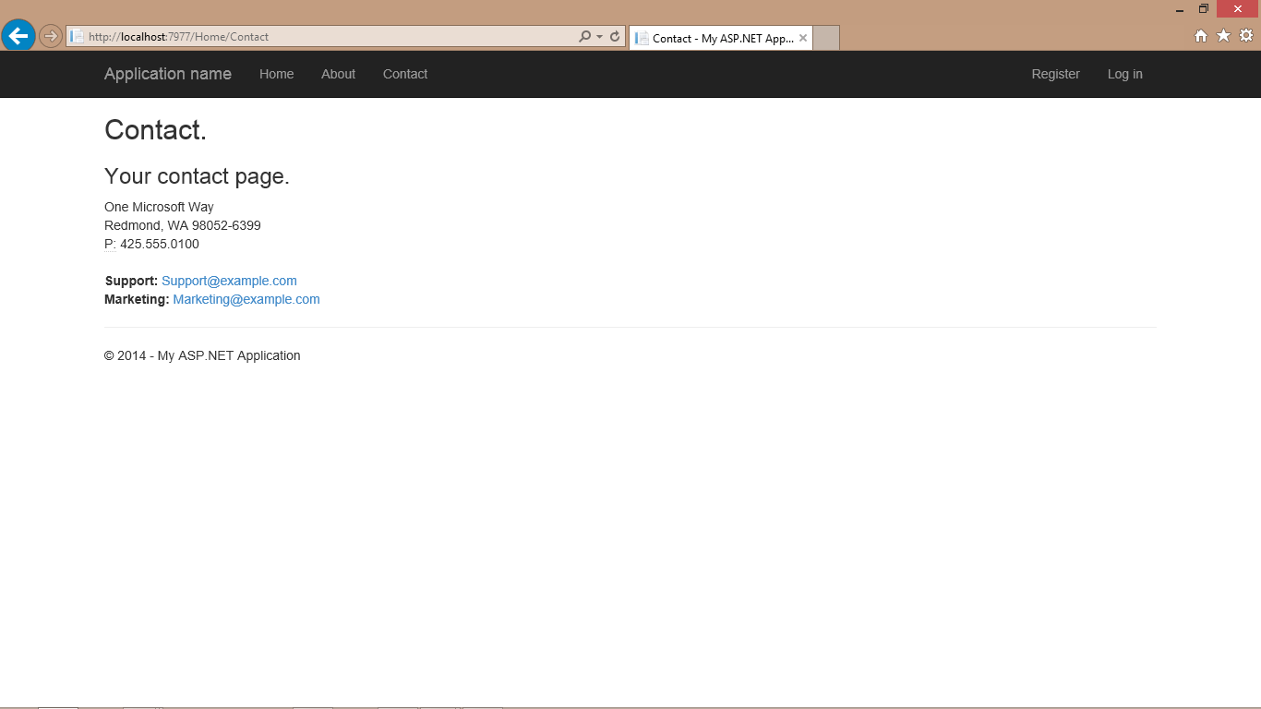Click the localhost URL address field
Viewport: 1261px width, 709px height.
click(x=323, y=37)
